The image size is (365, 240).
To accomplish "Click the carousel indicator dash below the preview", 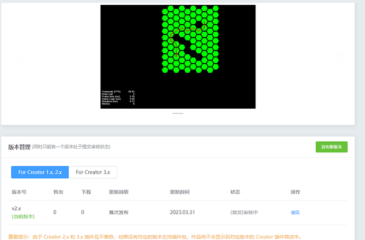I will [x=178, y=113].
